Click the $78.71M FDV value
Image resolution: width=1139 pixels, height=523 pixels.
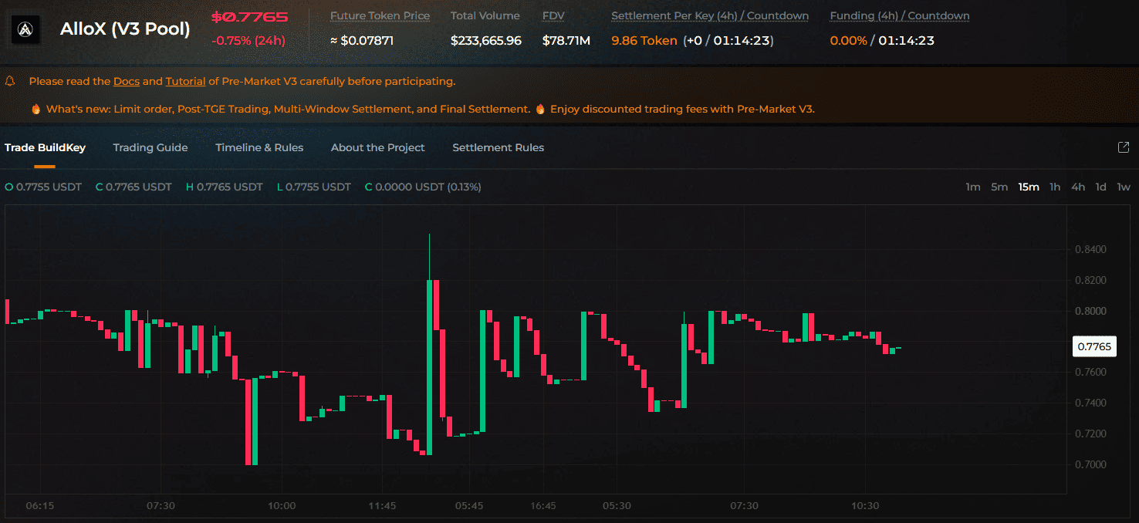point(566,40)
